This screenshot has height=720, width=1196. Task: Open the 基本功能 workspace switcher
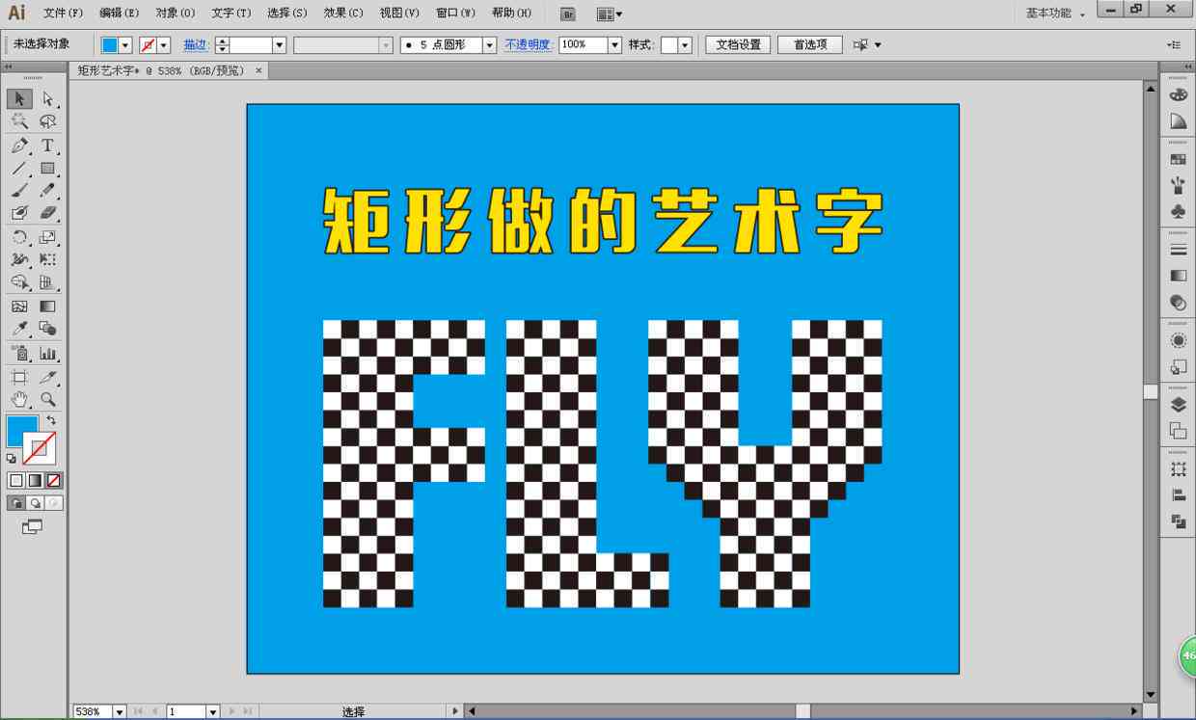click(1055, 13)
